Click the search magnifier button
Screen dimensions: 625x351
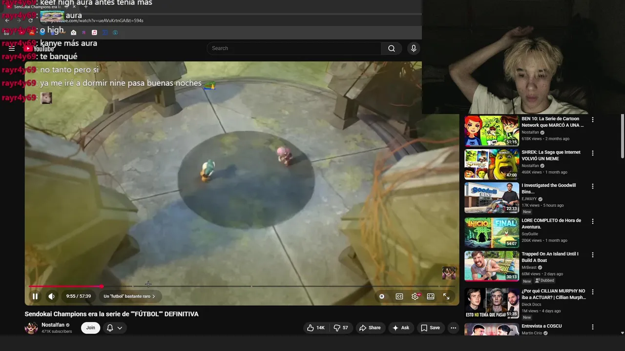[x=392, y=48]
